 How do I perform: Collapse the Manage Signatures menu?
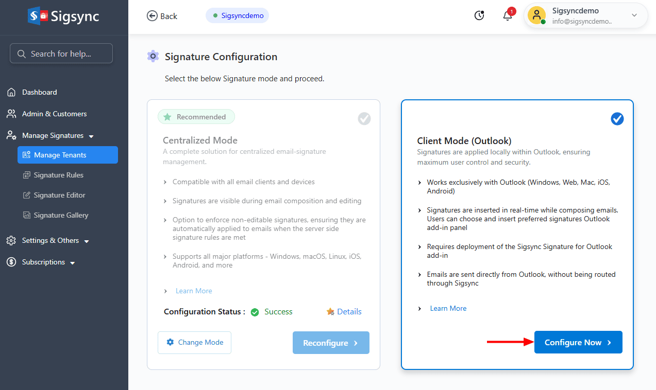pos(91,136)
